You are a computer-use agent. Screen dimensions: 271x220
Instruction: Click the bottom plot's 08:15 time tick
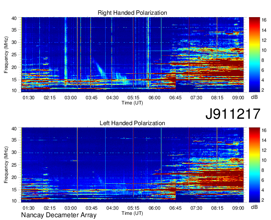coord(217,208)
